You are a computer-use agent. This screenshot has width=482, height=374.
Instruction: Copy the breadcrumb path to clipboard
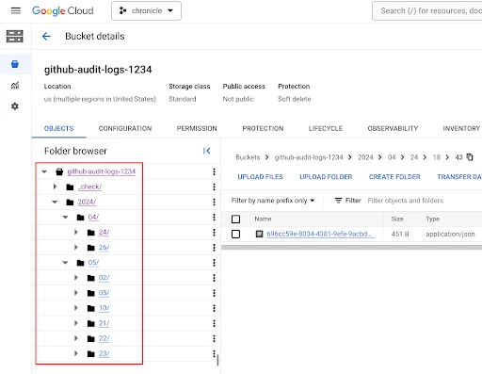click(470, 156)
